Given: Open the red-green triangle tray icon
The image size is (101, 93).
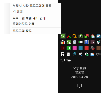Looking at the screenshot, I should tap(69, 36).
